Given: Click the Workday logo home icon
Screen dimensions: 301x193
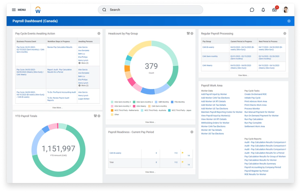Looking at the screenshot, I should pyautogui.click(x=38, y=10).
